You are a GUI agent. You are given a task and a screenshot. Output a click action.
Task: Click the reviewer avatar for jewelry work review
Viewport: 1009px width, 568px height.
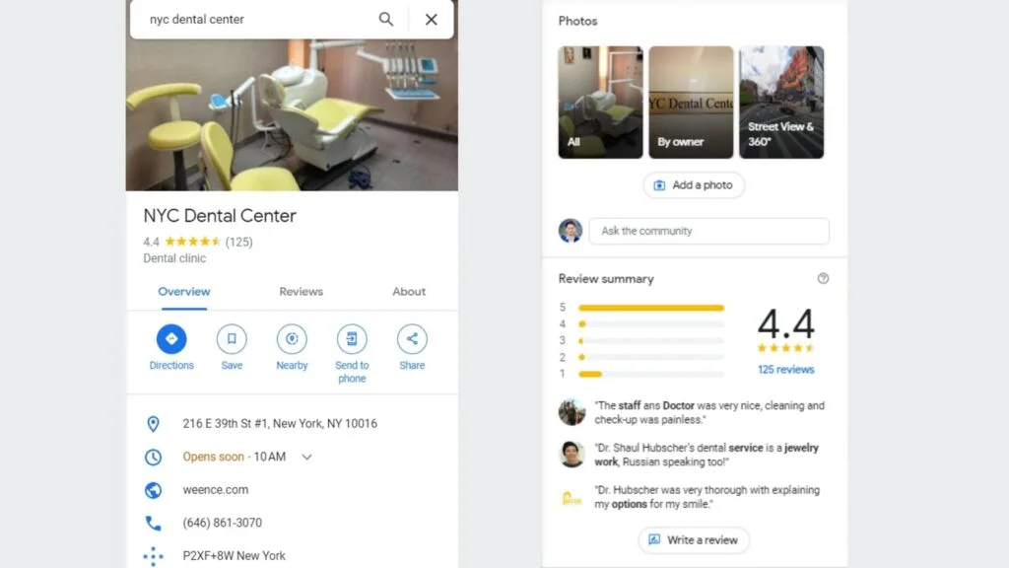[572, 454]
